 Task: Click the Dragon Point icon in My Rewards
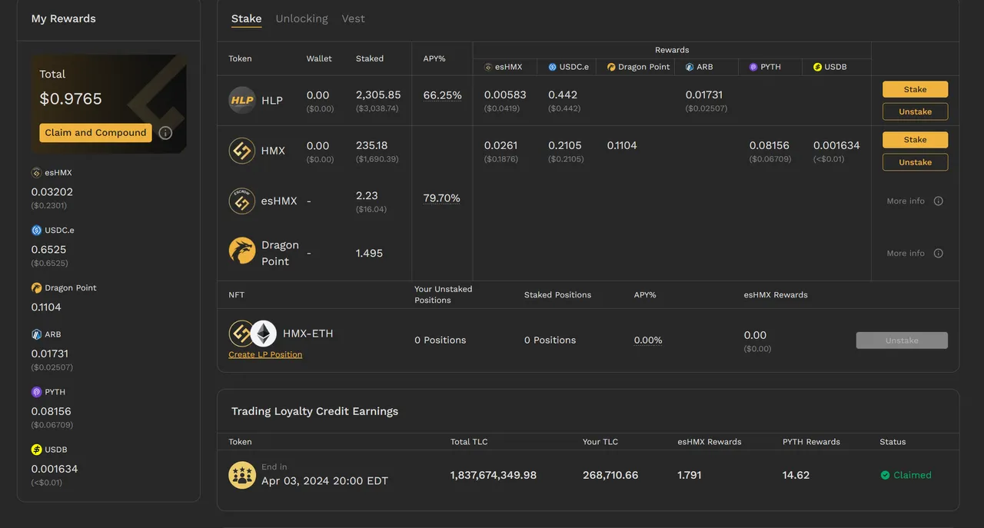click(36, 288)
